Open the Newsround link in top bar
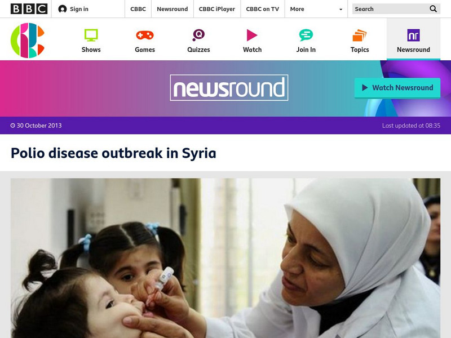 [173, 9]
